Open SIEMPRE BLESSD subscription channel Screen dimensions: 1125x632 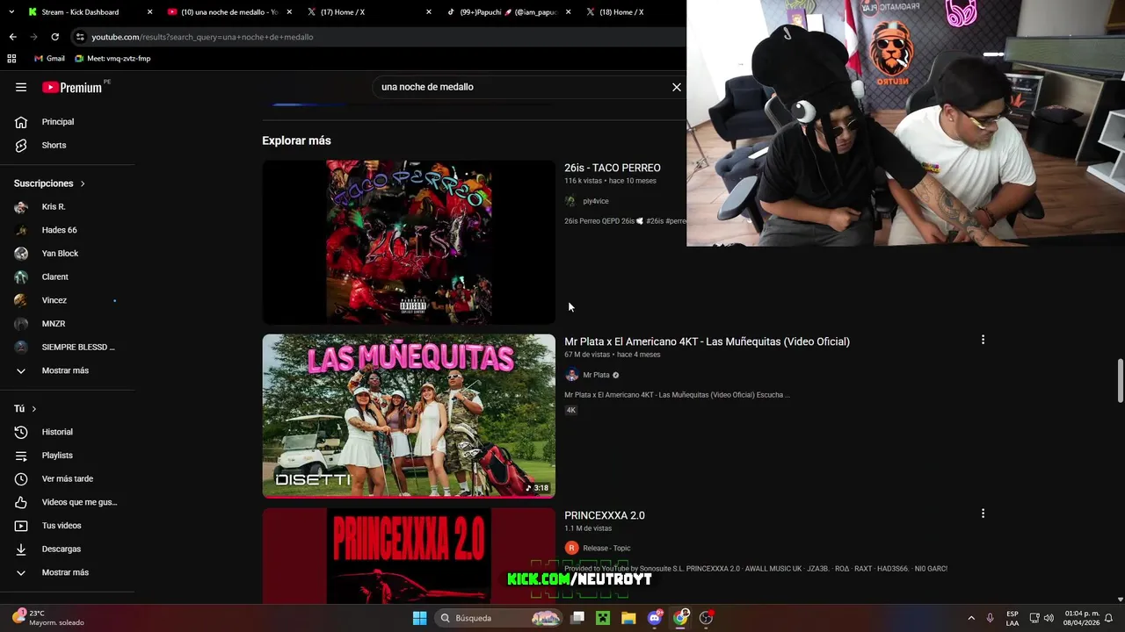pyautogui.click(x=78, y=348)
